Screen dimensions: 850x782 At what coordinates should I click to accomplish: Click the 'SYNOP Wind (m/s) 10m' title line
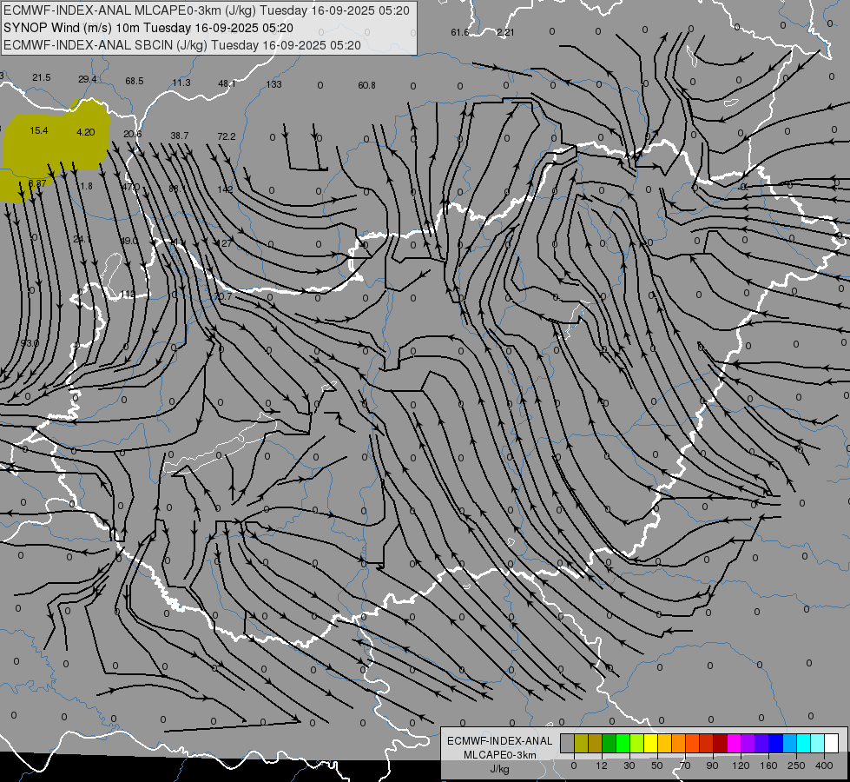click(x=148, y=28)
